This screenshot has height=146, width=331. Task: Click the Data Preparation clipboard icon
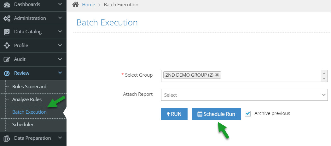7,138
